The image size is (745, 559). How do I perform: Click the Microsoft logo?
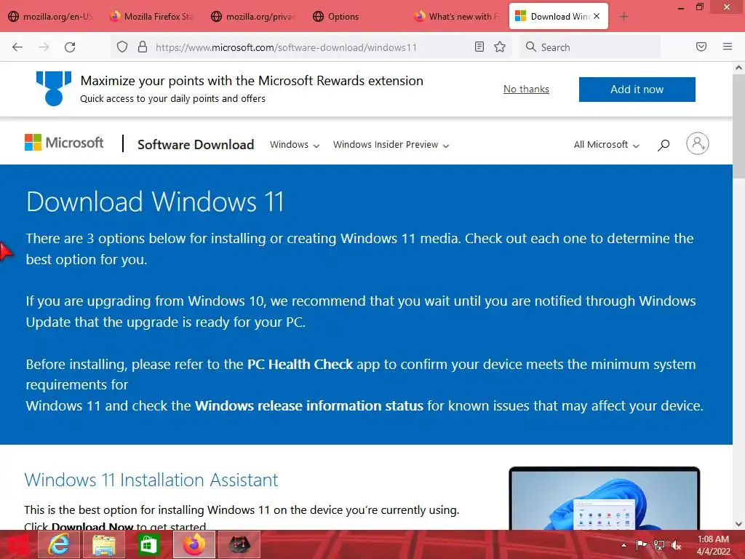[64, 143]
